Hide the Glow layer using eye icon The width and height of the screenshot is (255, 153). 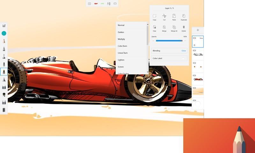click(194, 38)
